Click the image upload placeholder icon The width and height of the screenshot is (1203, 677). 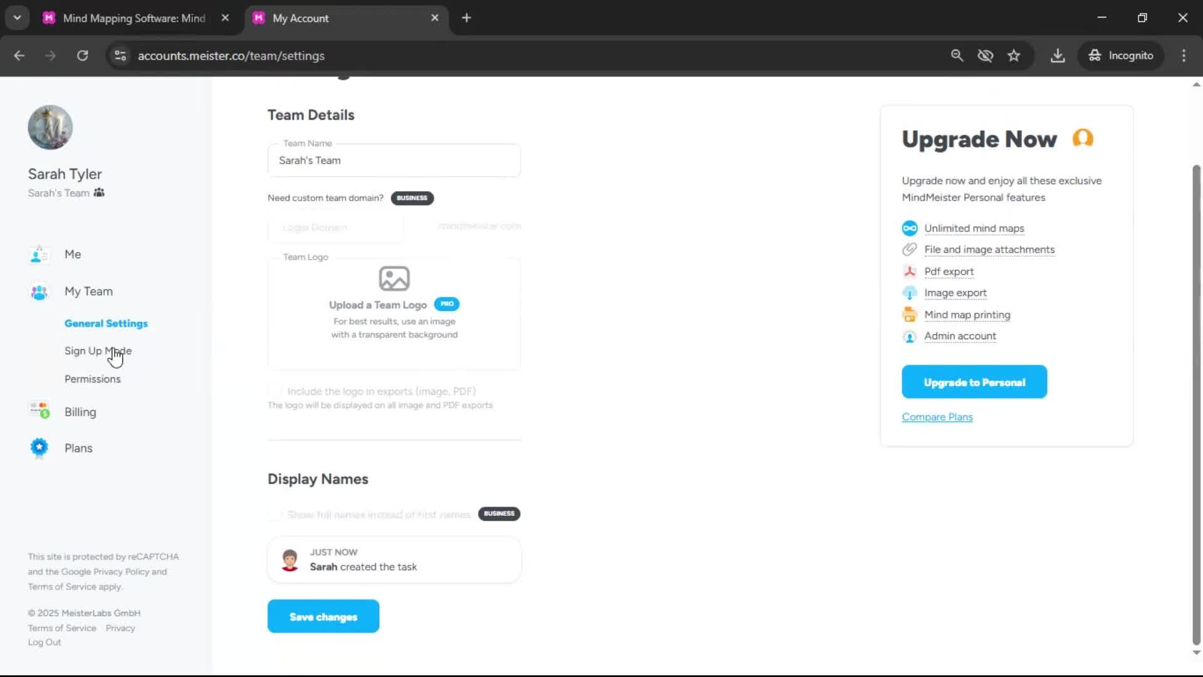pyautogui.click(x=394, y=278)
